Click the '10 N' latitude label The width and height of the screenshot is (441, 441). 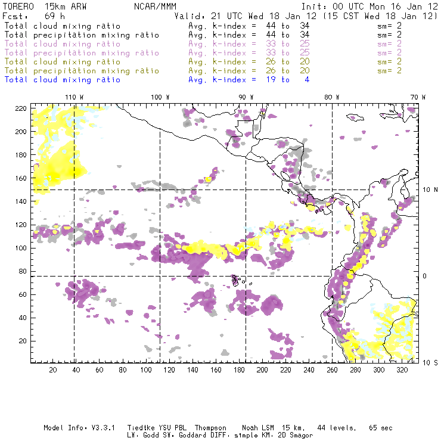(x=430, y=190)
